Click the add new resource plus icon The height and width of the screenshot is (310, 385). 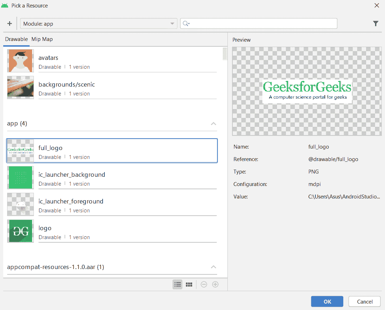(x=10, y=23)
